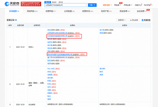Switch to 历史信息 tab

tap(125, 11)
